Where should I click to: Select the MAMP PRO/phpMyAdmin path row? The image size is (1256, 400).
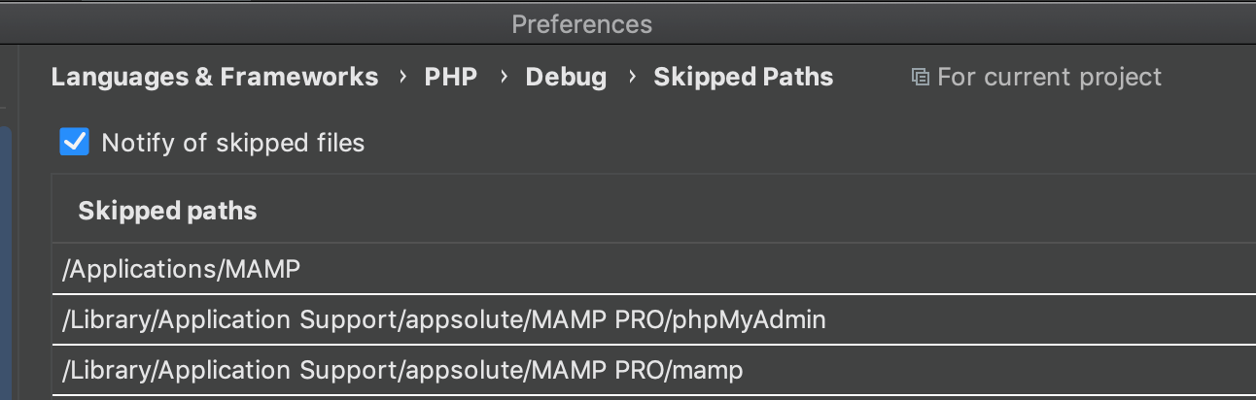click(653, 318)
